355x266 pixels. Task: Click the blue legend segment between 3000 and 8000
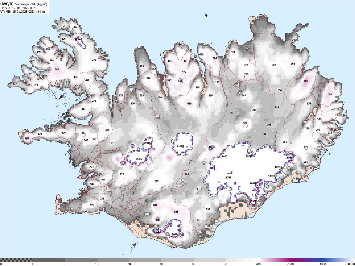pyautogui.click(x=338, y=260)
